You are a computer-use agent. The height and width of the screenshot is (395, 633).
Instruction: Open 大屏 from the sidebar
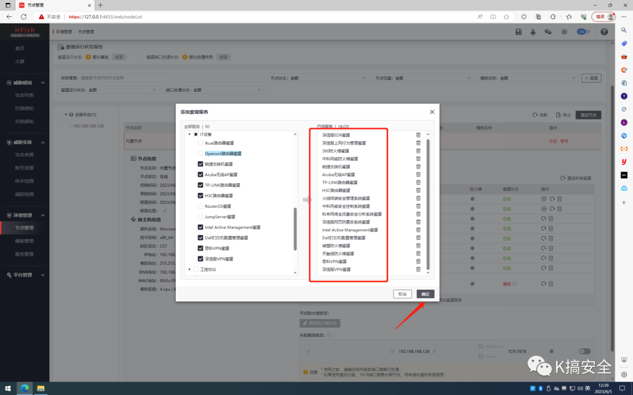20,61
